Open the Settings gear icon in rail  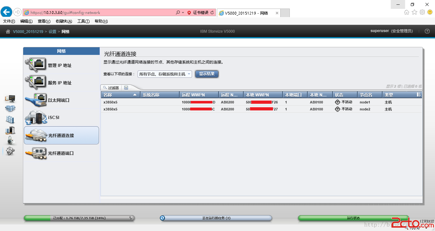point(11,151)
